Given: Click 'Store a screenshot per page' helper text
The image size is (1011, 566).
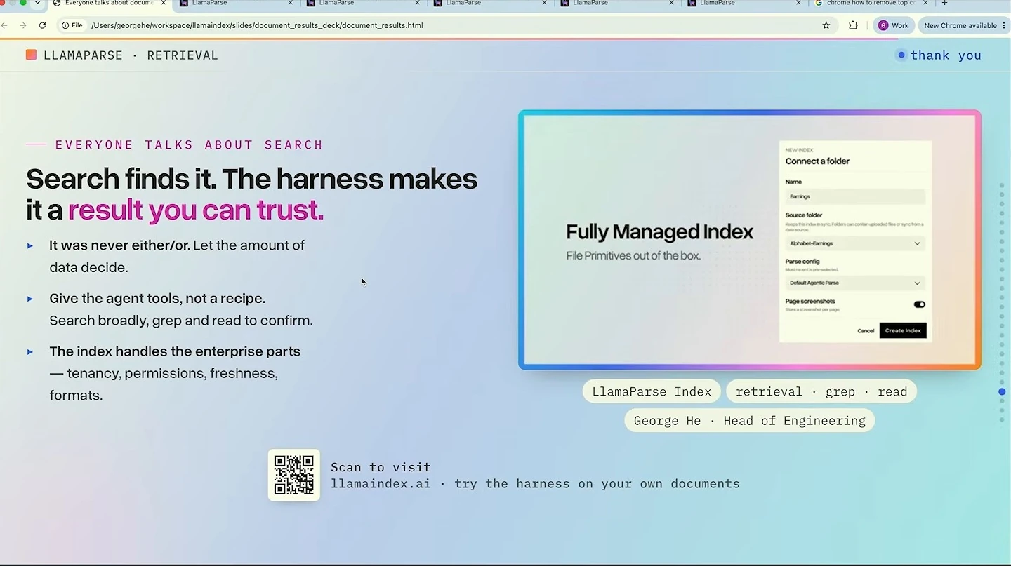Looking at the screenshot, I should pos(812,309).
